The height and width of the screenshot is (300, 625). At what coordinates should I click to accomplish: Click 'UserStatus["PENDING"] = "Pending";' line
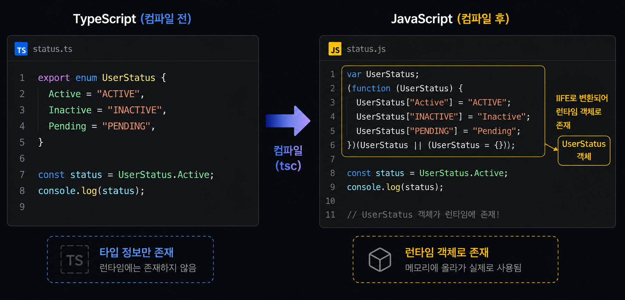click(438, 131)
